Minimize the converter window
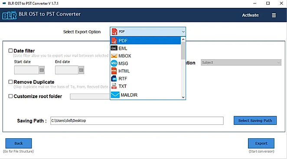The image size is (287, 159). coord(254,3)
